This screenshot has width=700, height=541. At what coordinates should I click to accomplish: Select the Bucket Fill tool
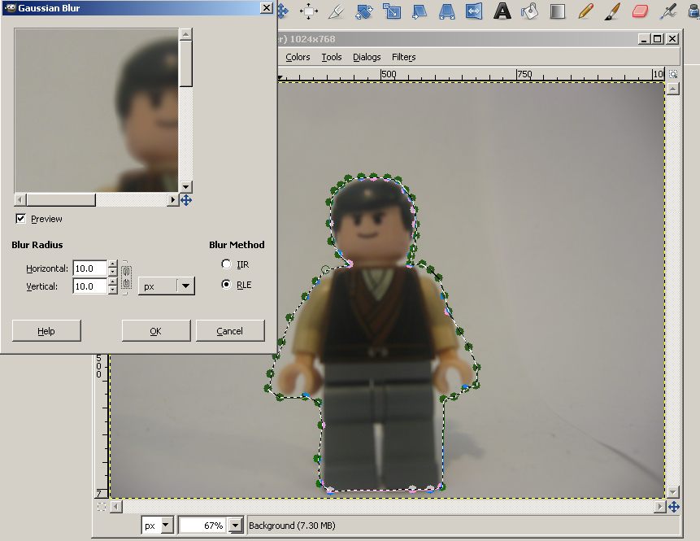point(530,11)
